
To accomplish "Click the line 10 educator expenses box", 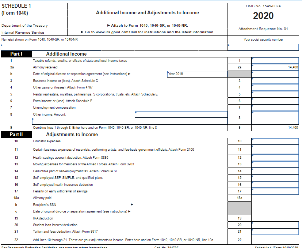I will (276, 141).
